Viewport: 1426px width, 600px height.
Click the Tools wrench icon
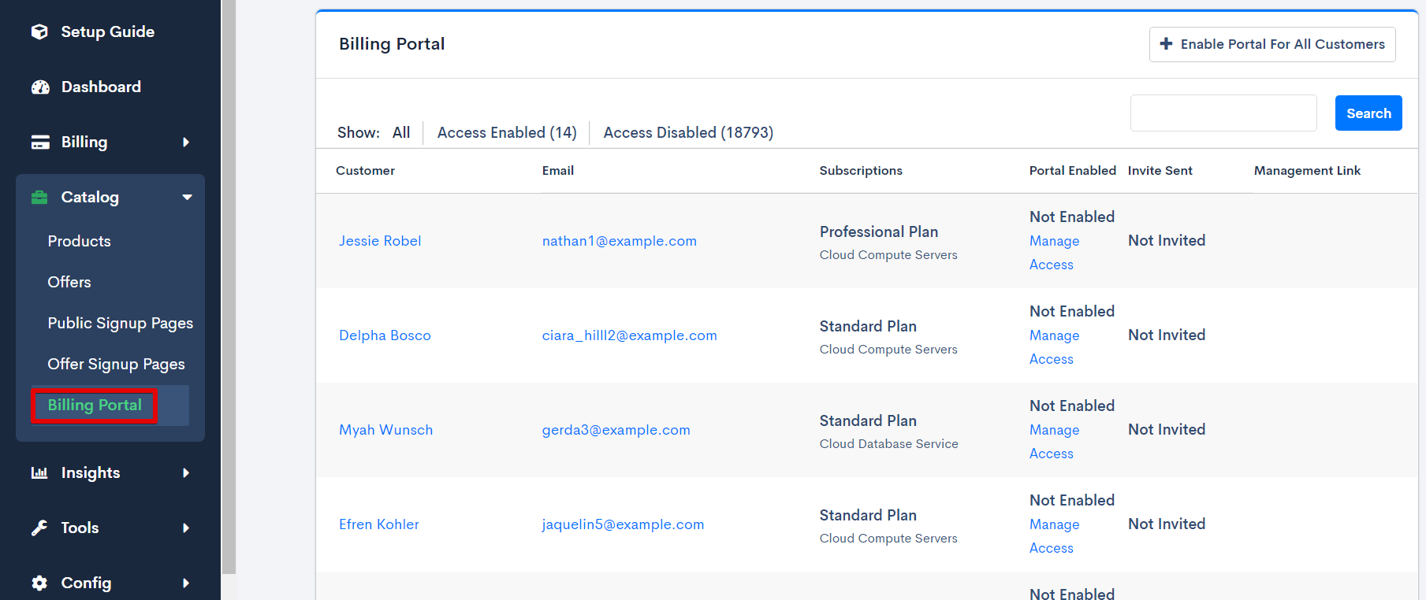(x=39, y=528)
